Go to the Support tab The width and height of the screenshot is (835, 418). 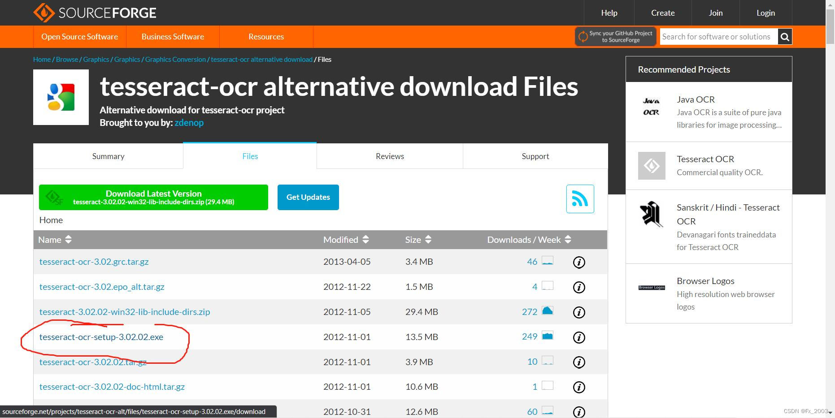(535, 156)
